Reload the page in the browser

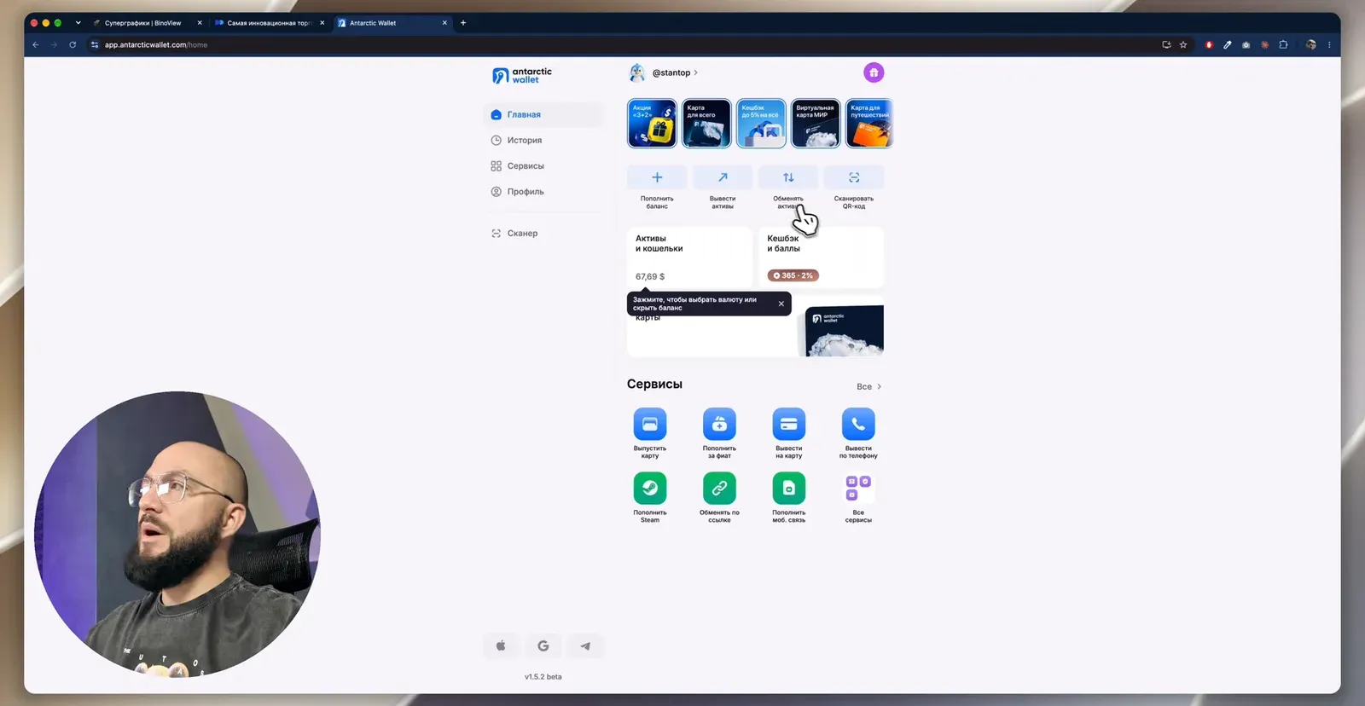73,45
